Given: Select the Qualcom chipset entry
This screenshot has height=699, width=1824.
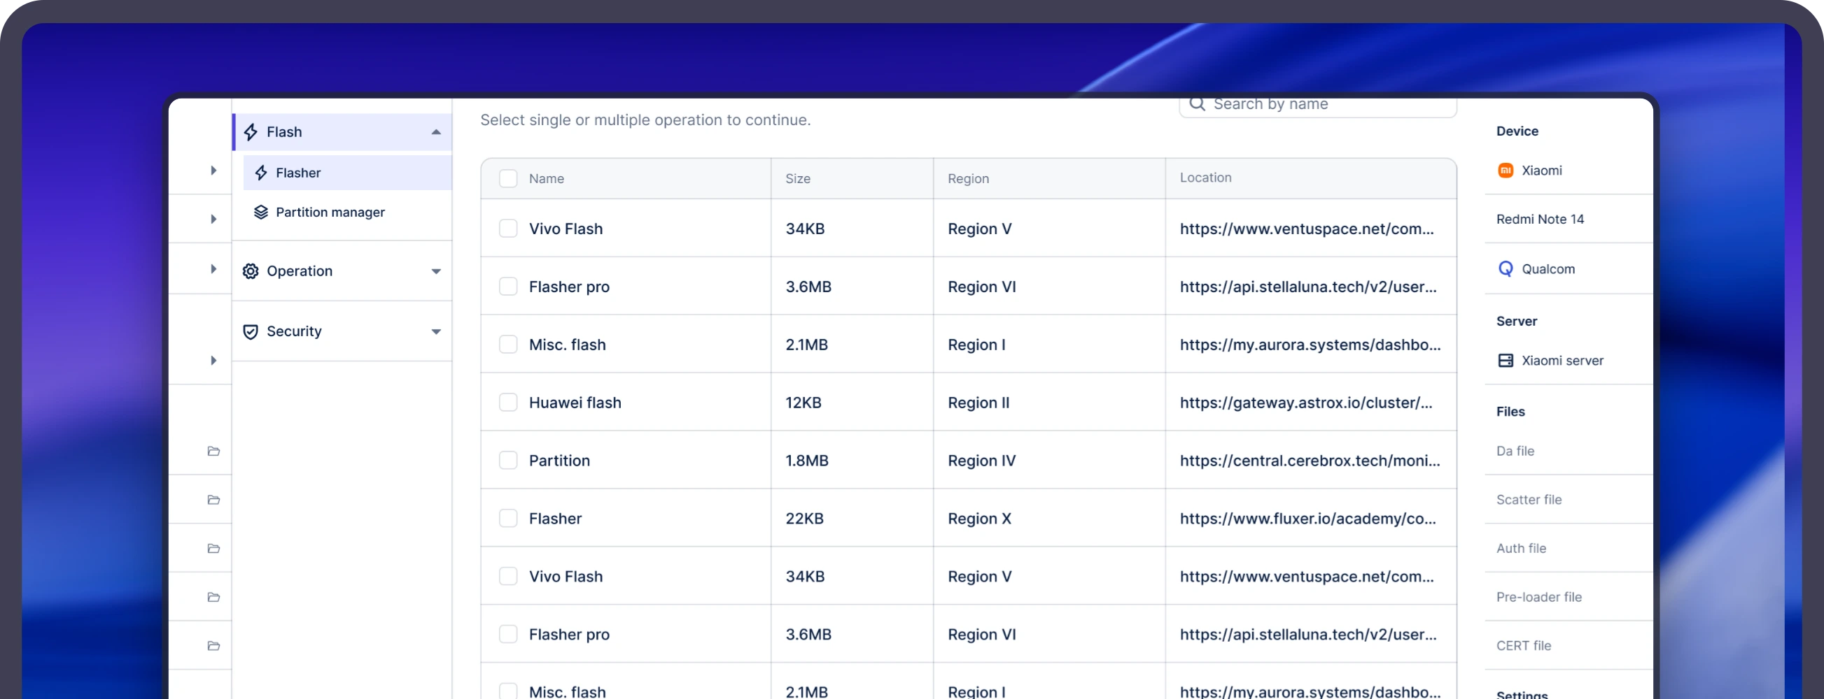Looking at the screenshot, I should (1569, 269).
